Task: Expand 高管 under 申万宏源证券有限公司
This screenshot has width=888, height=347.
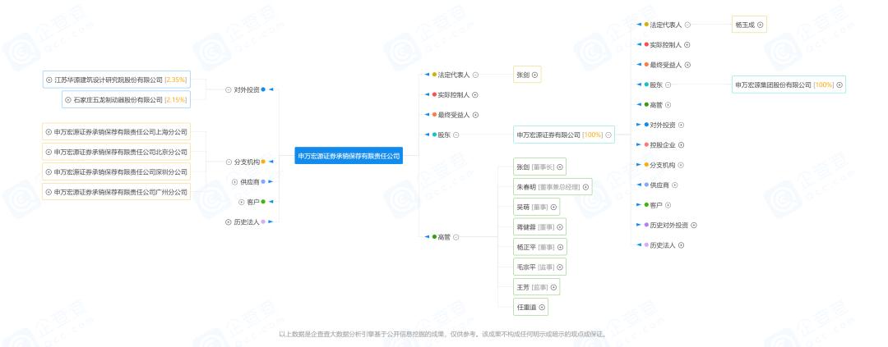Action: pyautogui.click(x=668, y=104)
